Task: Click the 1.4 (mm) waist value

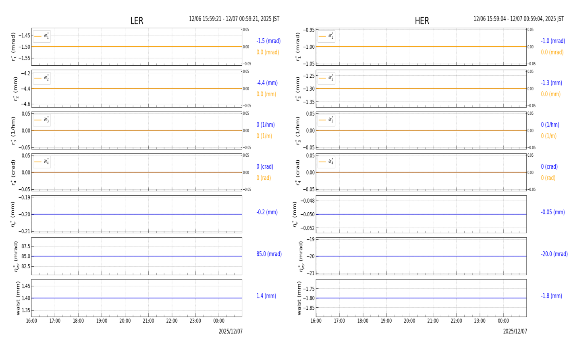Action: point(266,296)
